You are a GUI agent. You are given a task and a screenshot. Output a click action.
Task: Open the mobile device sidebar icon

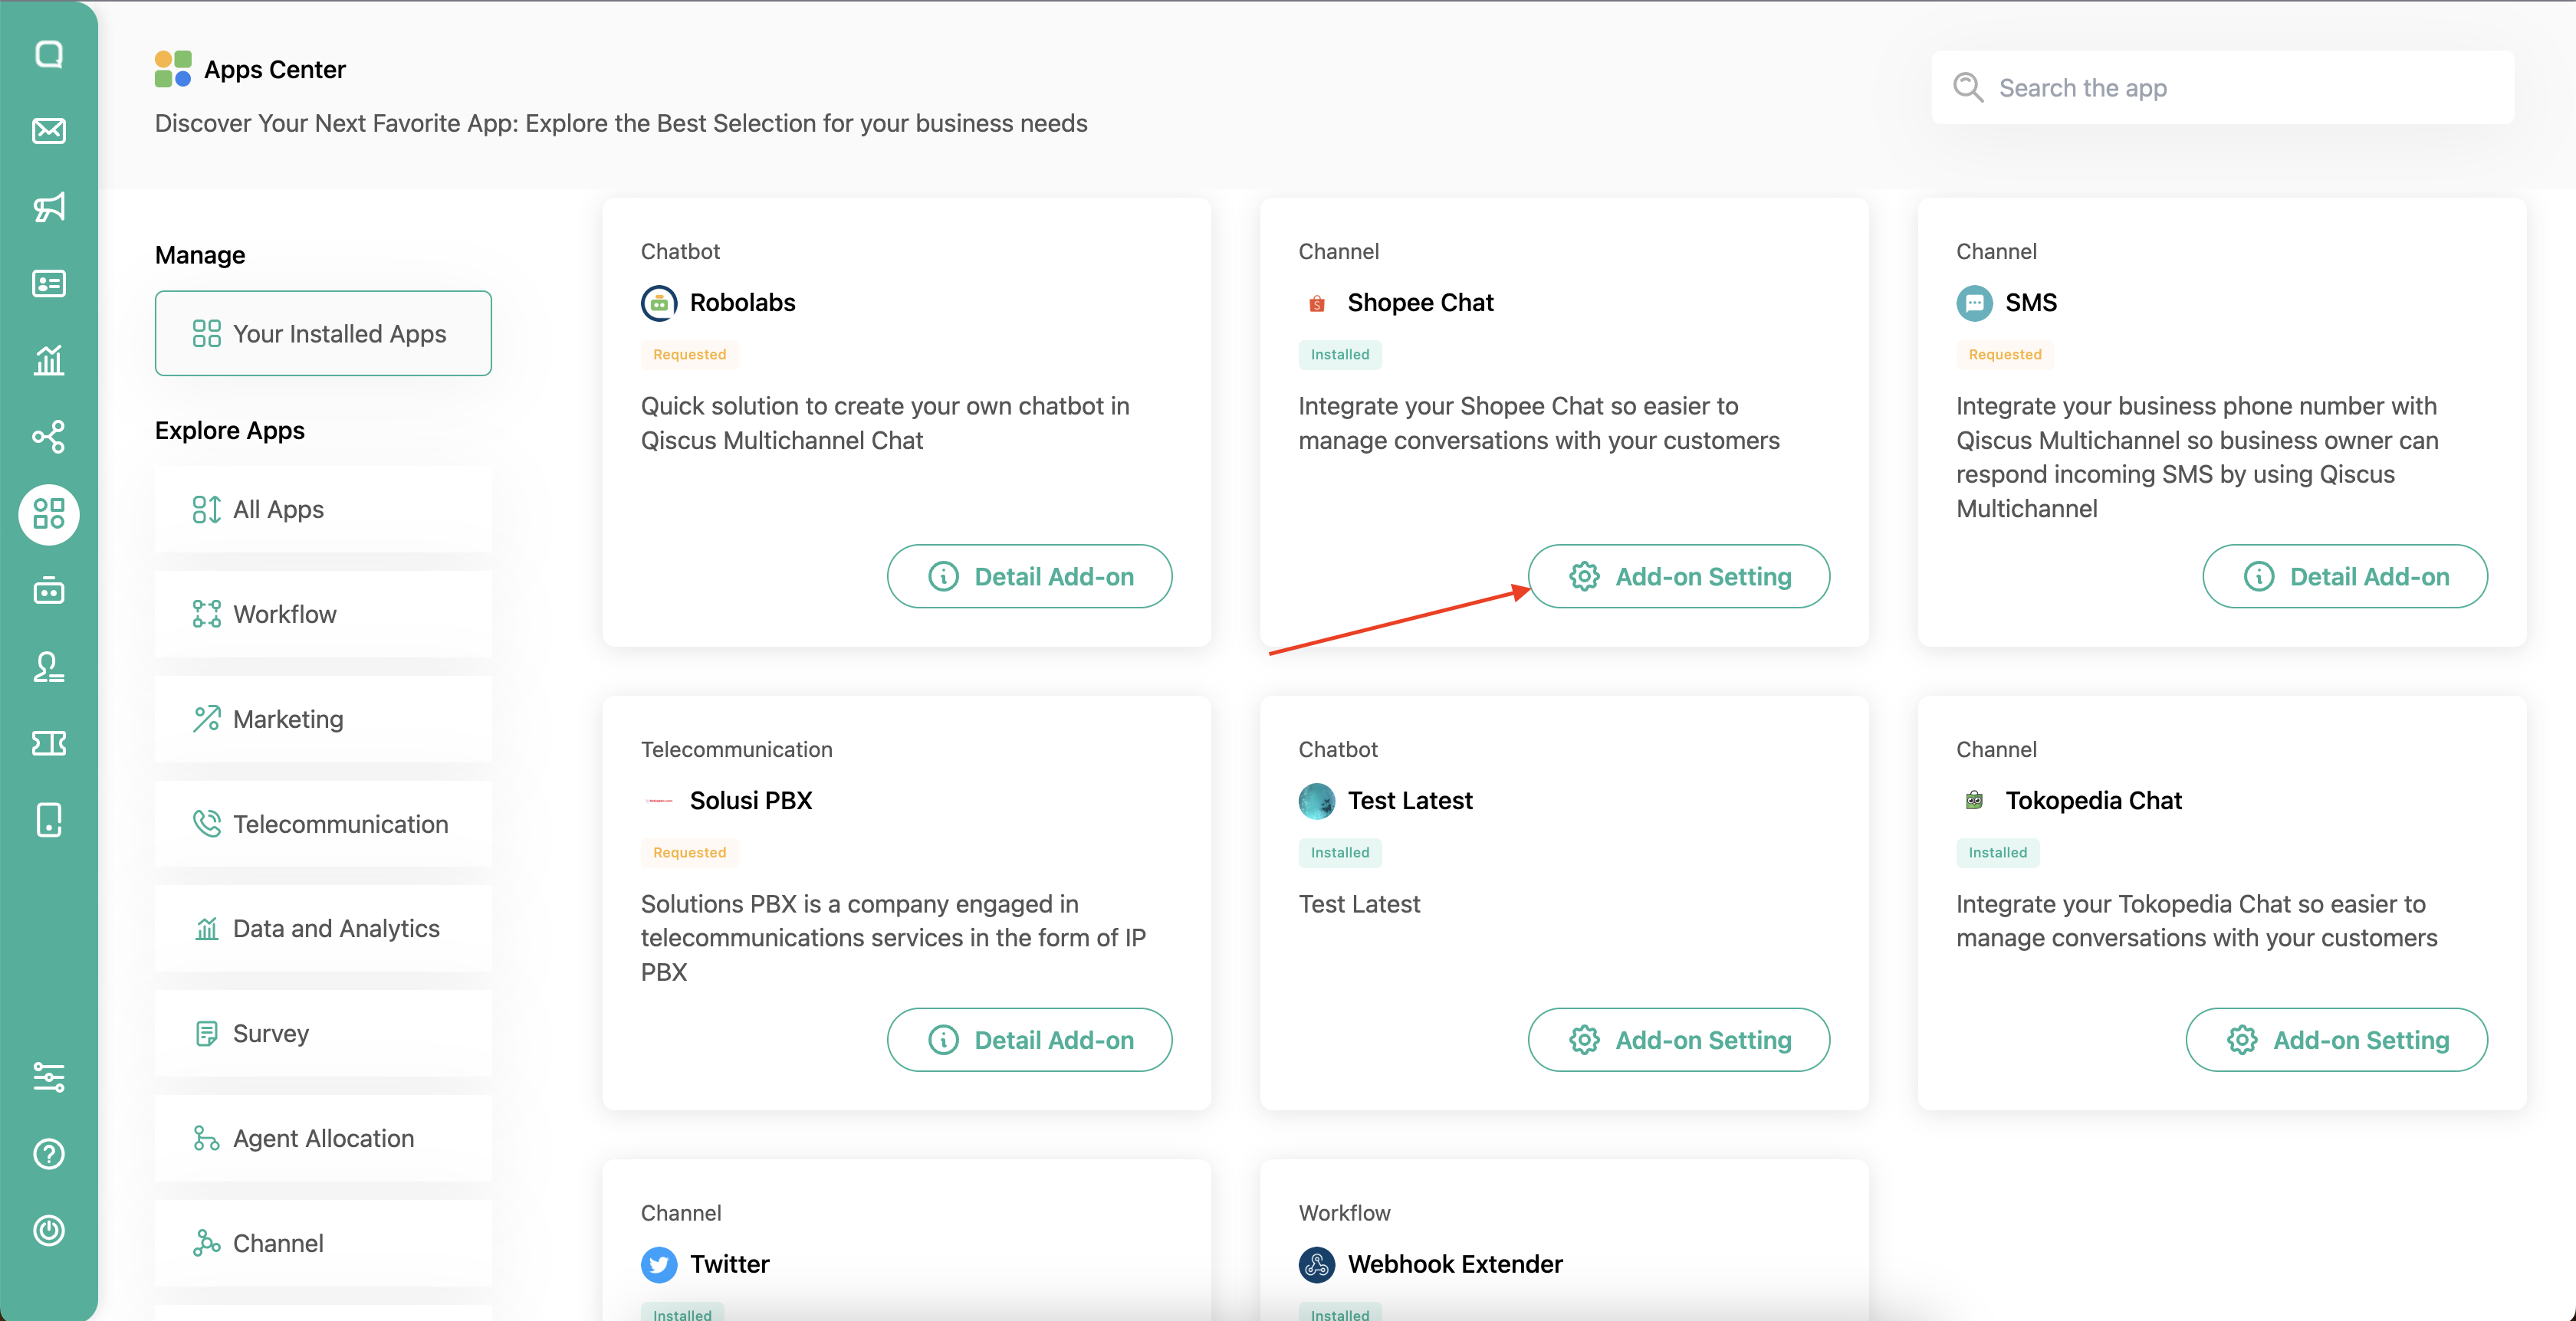[x=49, y=821]
